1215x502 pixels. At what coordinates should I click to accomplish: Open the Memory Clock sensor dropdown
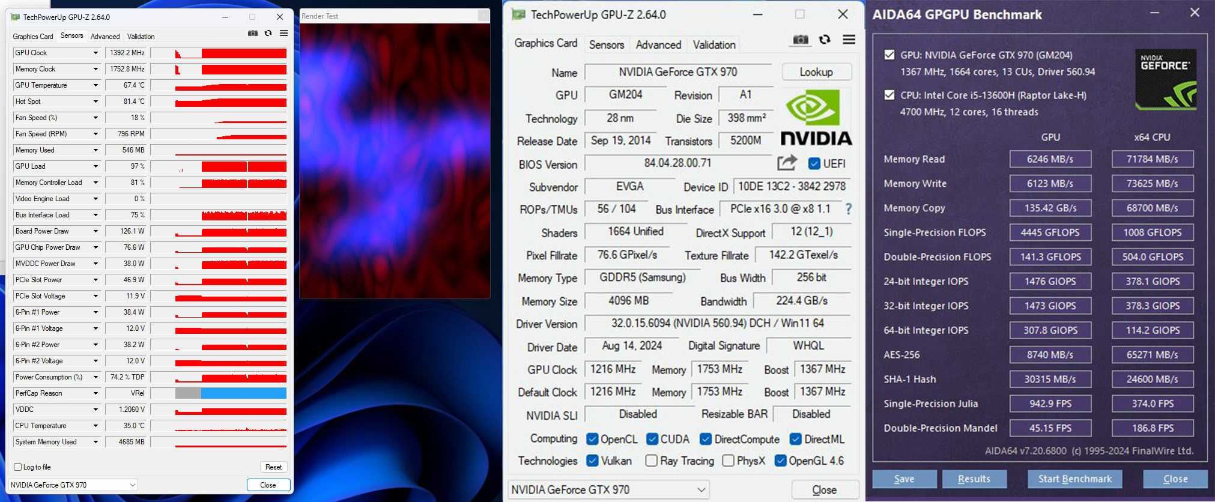(95, 69)
